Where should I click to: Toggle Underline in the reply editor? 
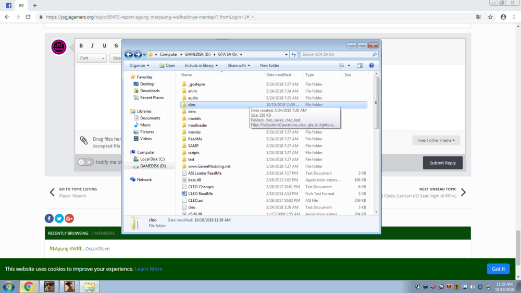pos(104,45)
